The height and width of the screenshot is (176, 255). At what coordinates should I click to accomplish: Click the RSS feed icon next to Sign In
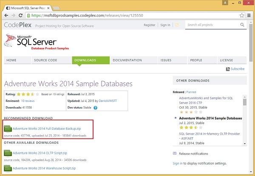click(x=177, y=25)
